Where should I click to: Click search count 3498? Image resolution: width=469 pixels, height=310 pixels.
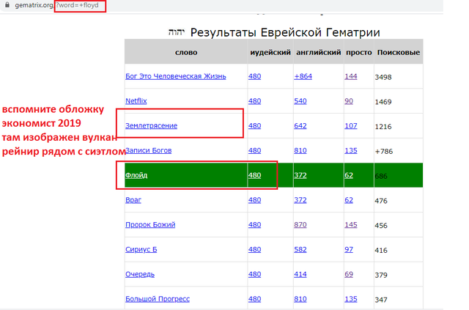pyautogui.click(x=383, y=77)
